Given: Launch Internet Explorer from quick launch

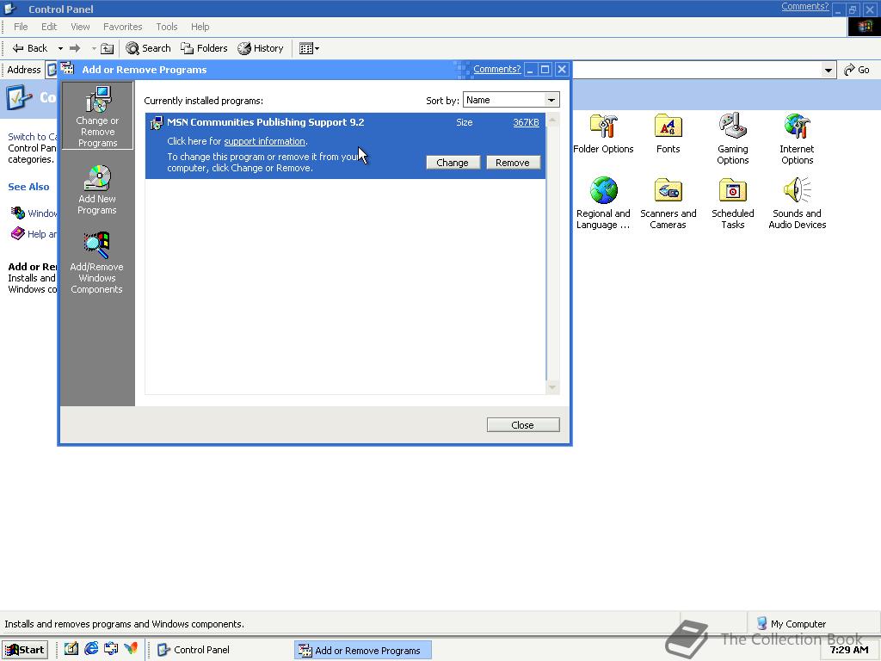Looking at the screenshot, I should (x=91, y=649).
